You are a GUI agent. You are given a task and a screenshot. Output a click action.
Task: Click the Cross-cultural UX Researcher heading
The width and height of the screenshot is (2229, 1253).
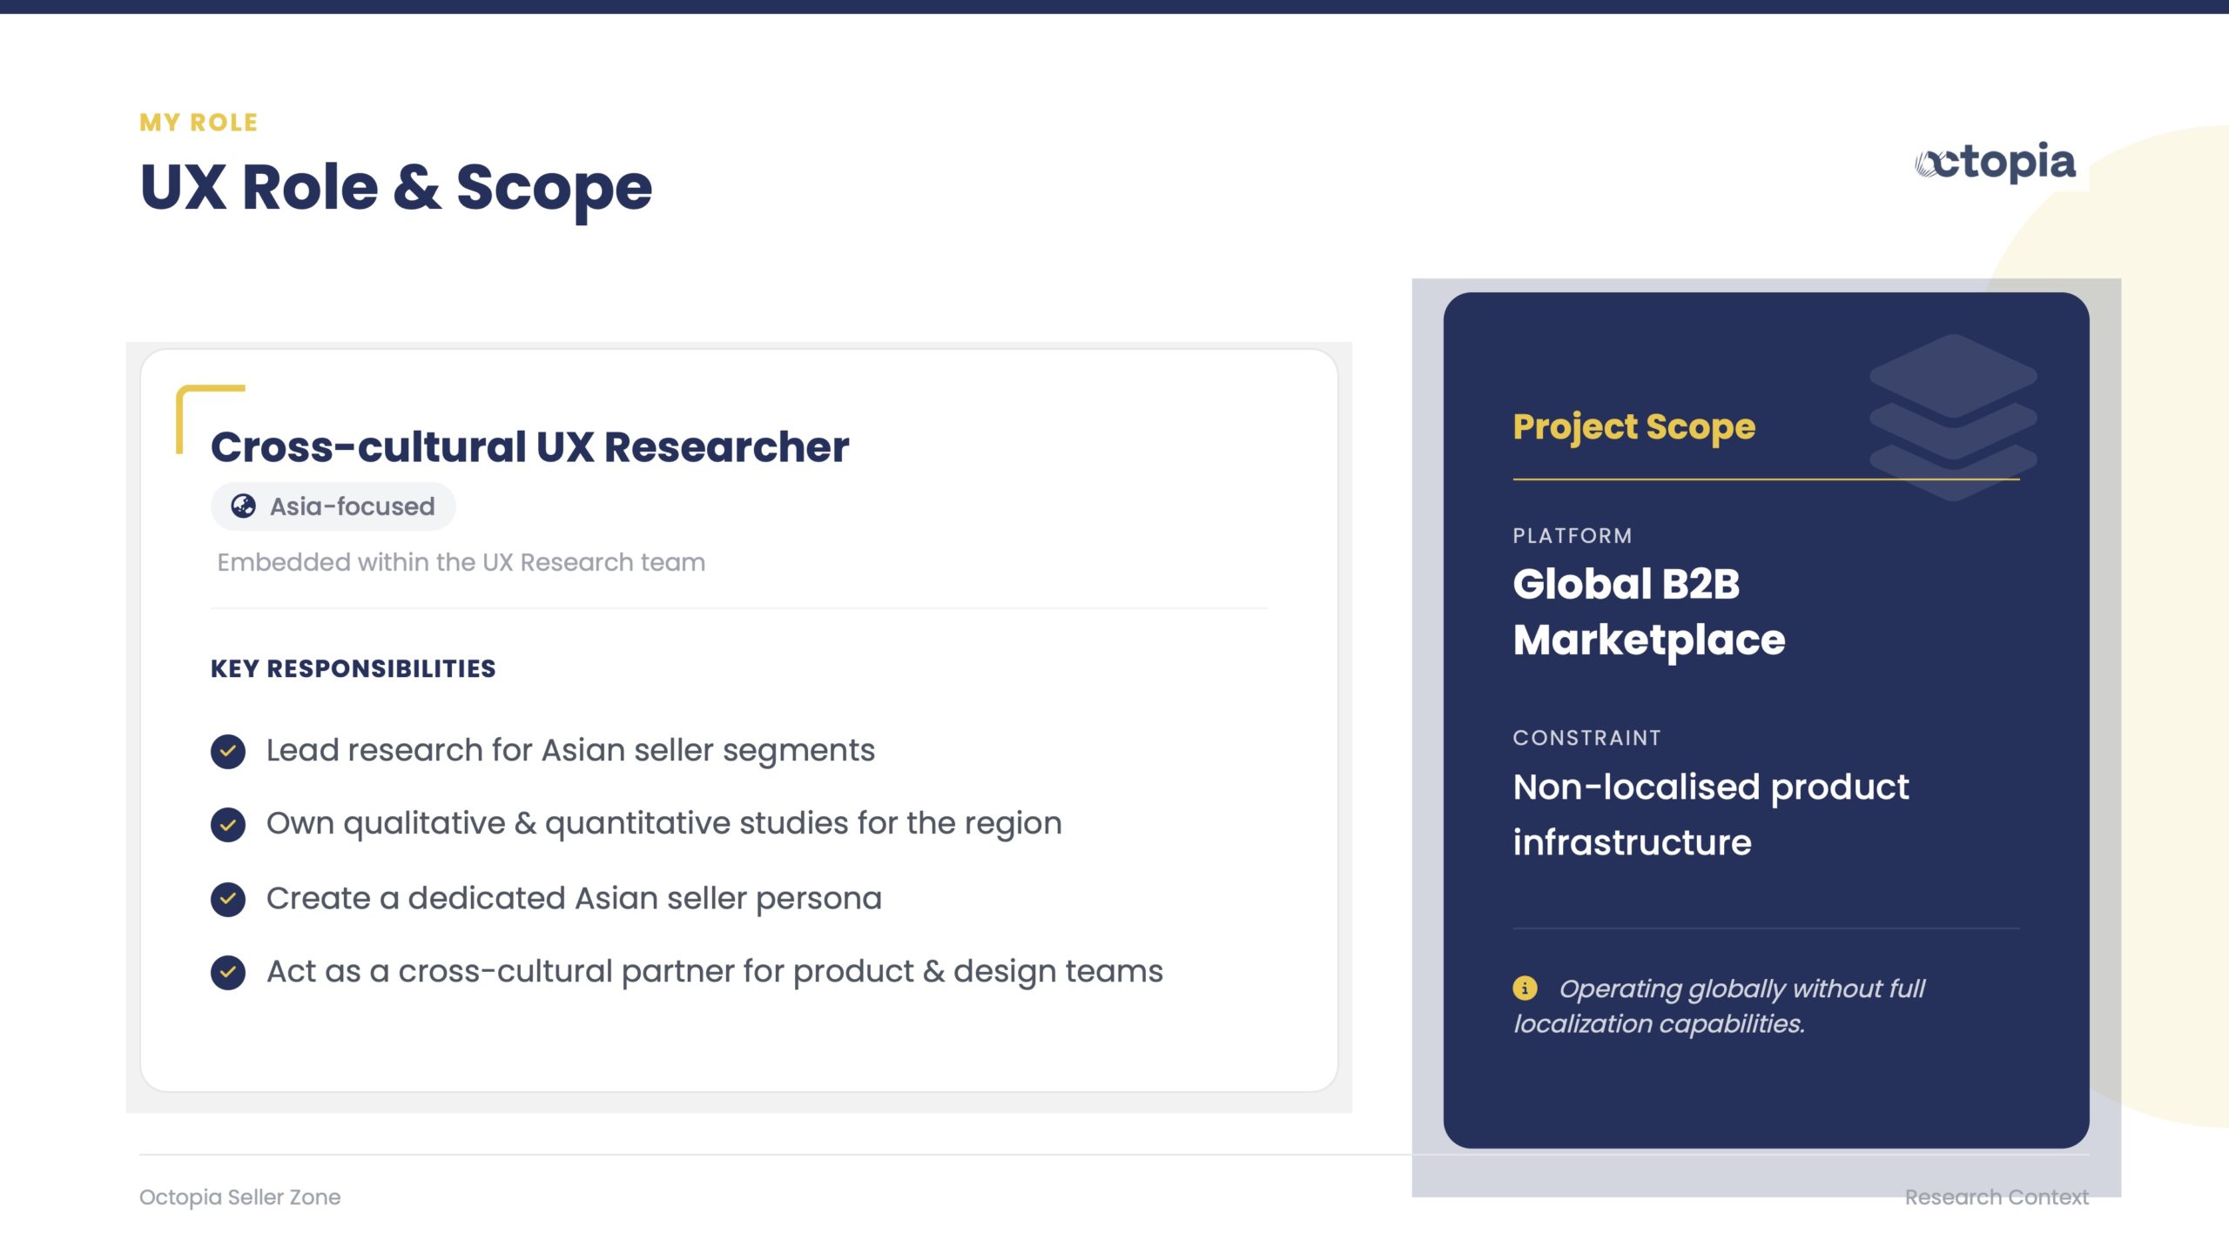(x=529, y=447)
